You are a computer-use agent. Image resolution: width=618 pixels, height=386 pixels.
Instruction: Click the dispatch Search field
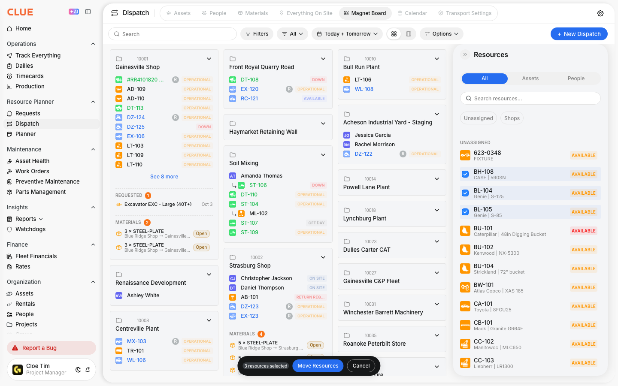[173, 34]
